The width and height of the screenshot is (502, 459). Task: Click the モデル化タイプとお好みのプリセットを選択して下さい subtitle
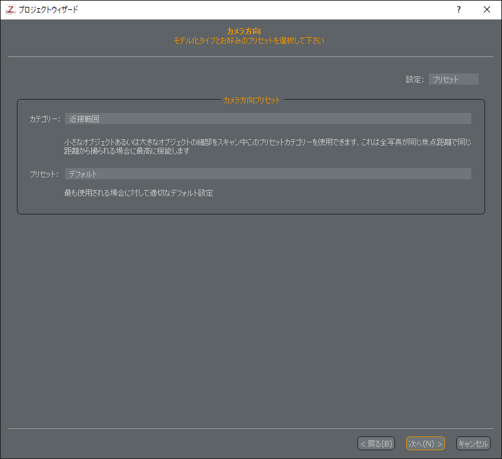pyautogui.click(x=248, y=41)
